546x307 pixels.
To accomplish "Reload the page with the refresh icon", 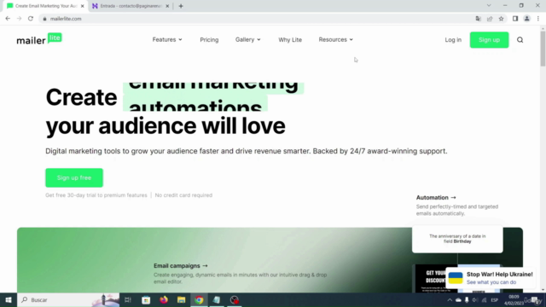I will coord(31,19).
